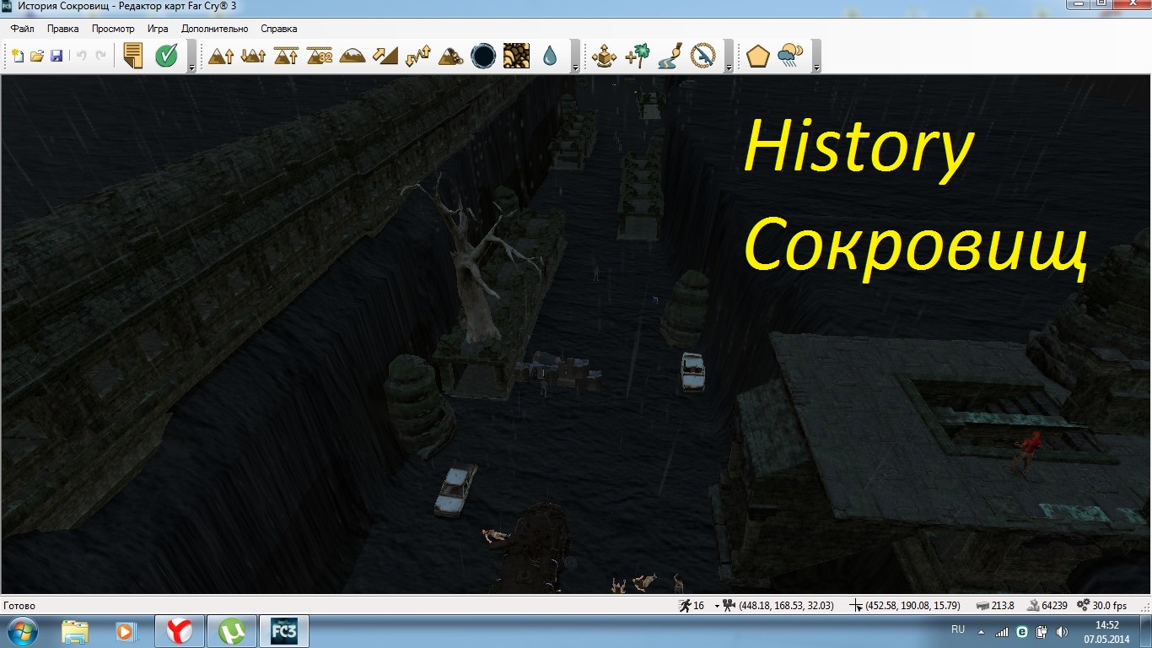The width and height of the screenshot is (1152, 648).
Task: Open the camera speed dropdown arrow
Action: coord(717,606)
